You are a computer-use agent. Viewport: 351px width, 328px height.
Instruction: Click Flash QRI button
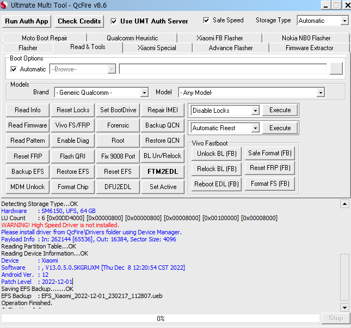pos(73,156)
